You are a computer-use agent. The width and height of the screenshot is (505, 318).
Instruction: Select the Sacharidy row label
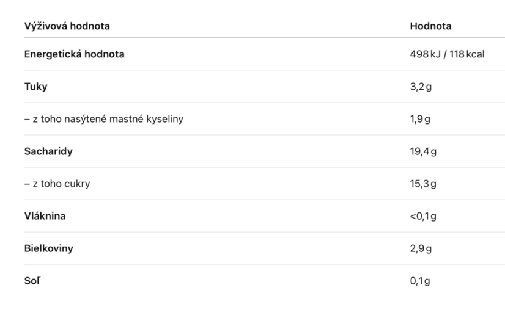pyautogui.click(x=49, y=151)
